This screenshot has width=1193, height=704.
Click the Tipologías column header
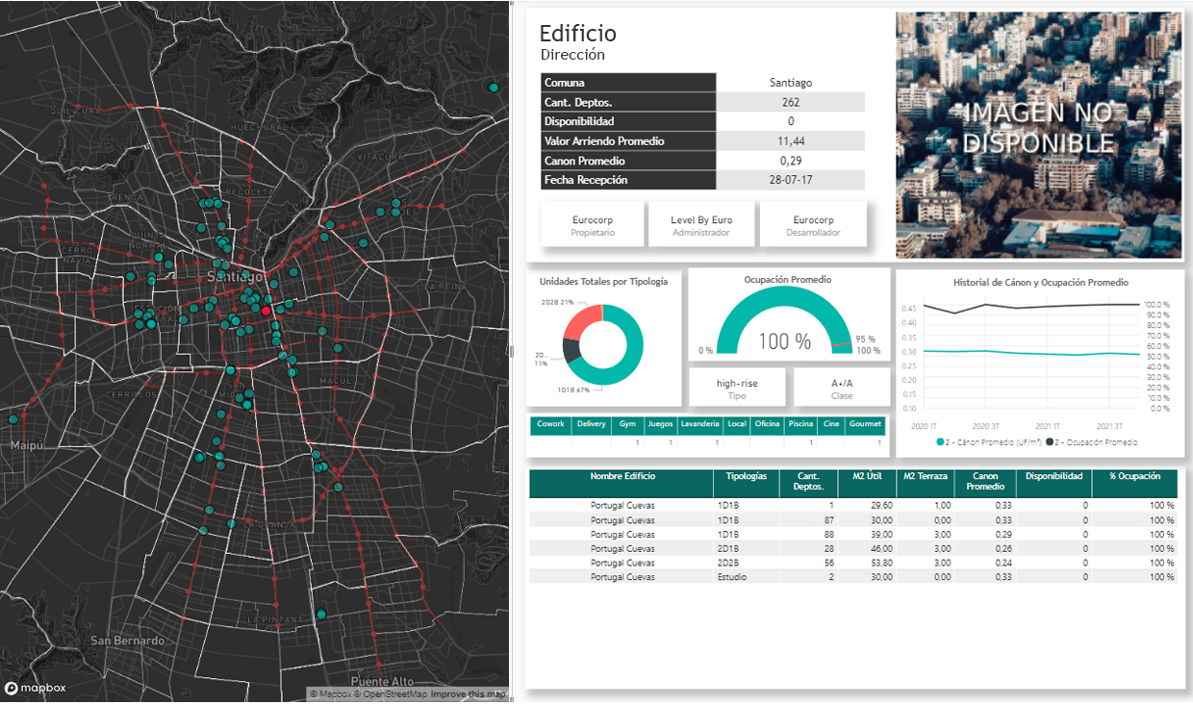point(746,476)
